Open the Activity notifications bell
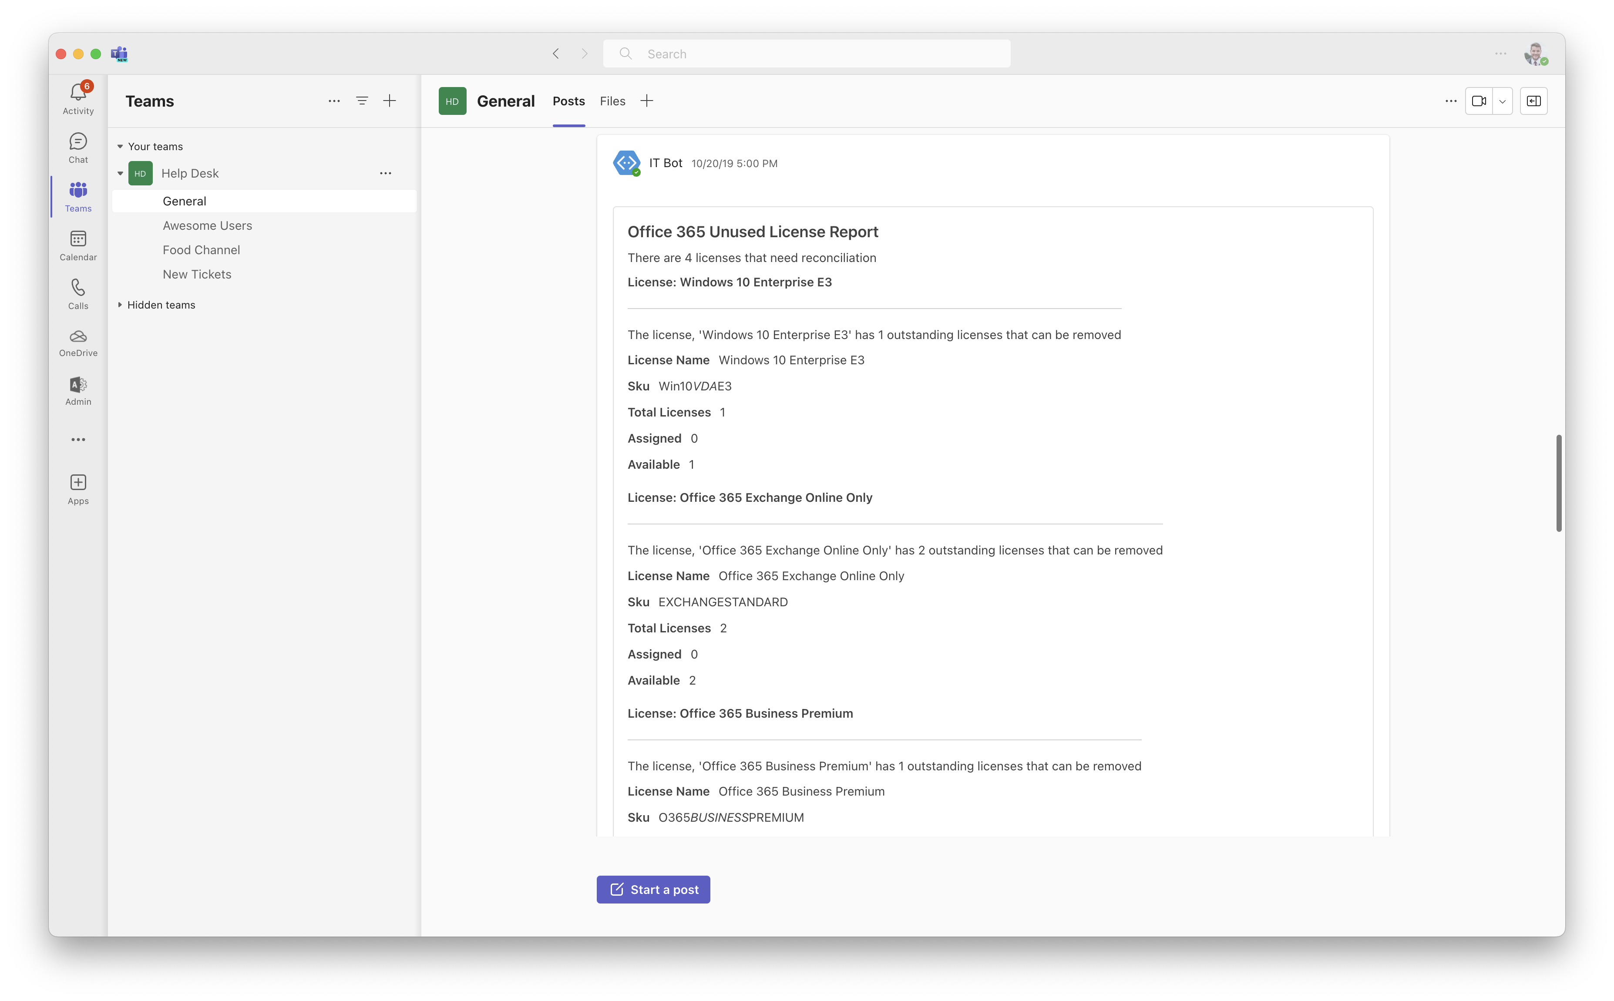This screenshot has width=1614, height=1001. (78, 98)
